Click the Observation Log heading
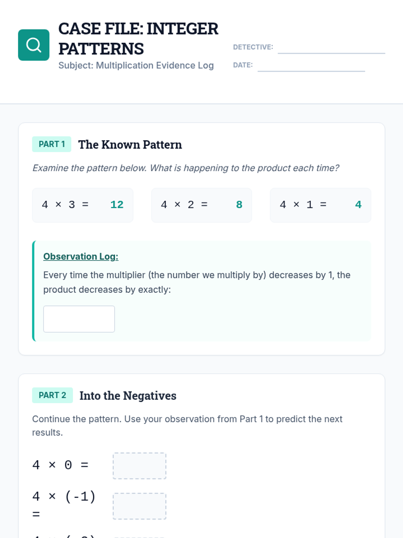This screenshot has height=538, width=403. click(81, 257)
